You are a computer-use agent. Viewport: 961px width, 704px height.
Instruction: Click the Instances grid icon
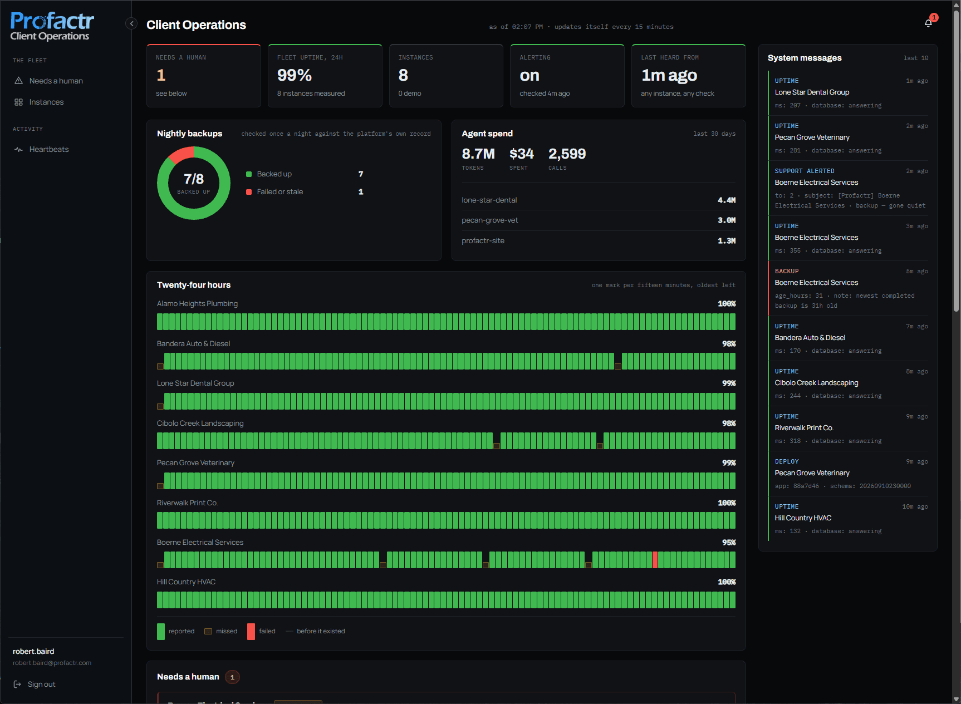(18, 102)
